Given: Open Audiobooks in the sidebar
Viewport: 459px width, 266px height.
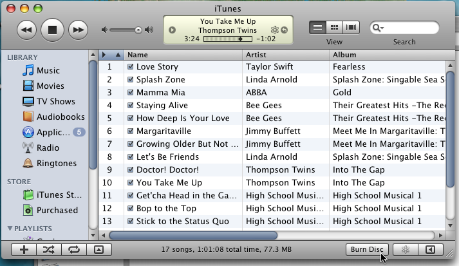Looking at the screenshot, I should (x=53, y=117).
